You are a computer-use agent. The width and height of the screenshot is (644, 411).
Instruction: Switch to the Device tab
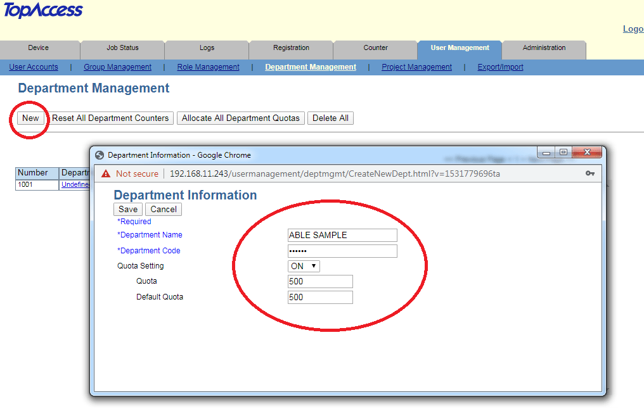tap(39, 47)
